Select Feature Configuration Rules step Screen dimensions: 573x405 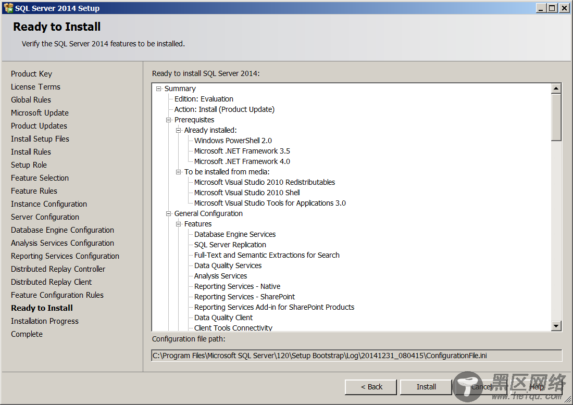click(57, 295)
